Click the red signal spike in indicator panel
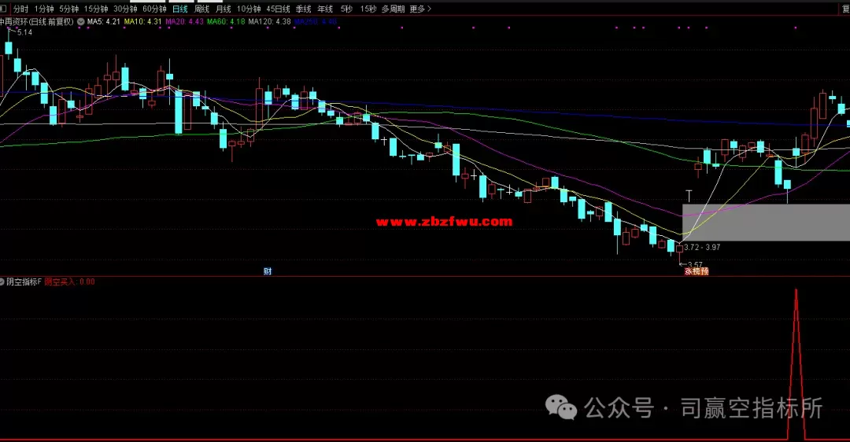The height and width of the screenshot is (442, 850). (x=796, y=363)
